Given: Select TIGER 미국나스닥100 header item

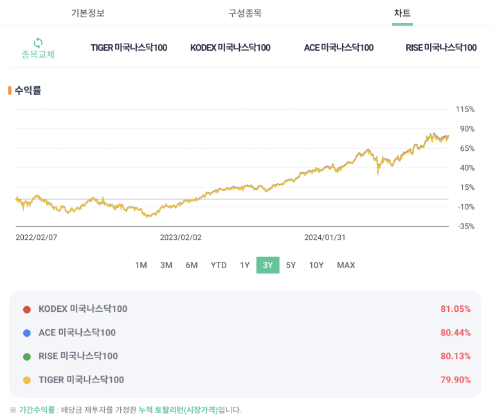Looking at the screenshot, I should (129, 47).
